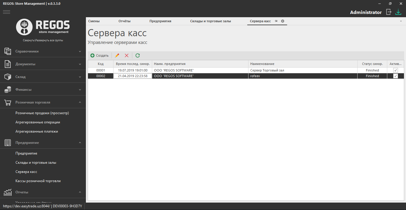Click the Предприятие building icon
Screen dimensions: 406x210
point(8,143)
